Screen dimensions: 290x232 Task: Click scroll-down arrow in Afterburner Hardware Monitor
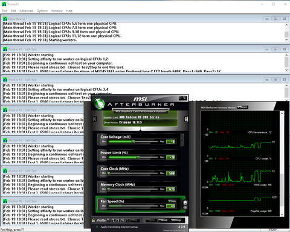(282, 214)
